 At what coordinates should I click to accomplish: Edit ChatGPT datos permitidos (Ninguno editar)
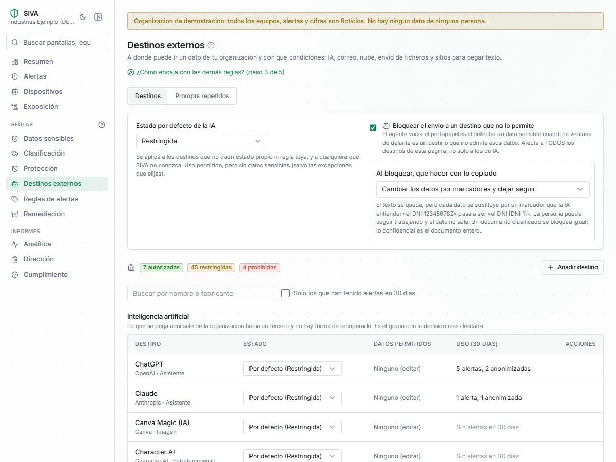pos(397,369)
